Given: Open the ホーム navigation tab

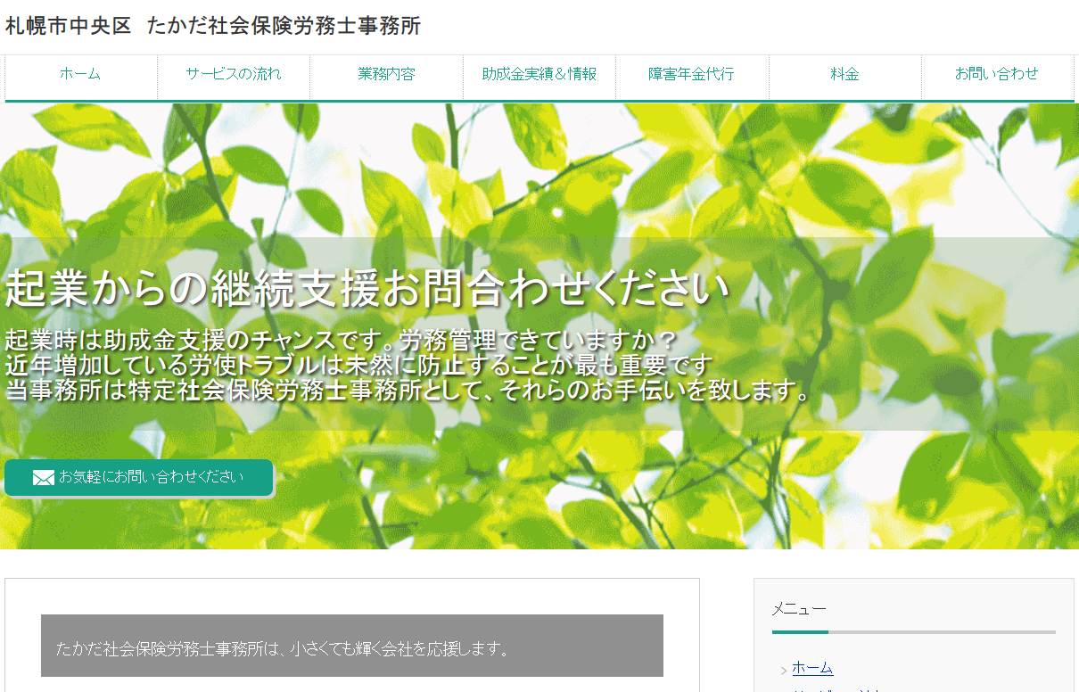Looking at the screenshot, I should pyautogui.click(x=80, y=76).
